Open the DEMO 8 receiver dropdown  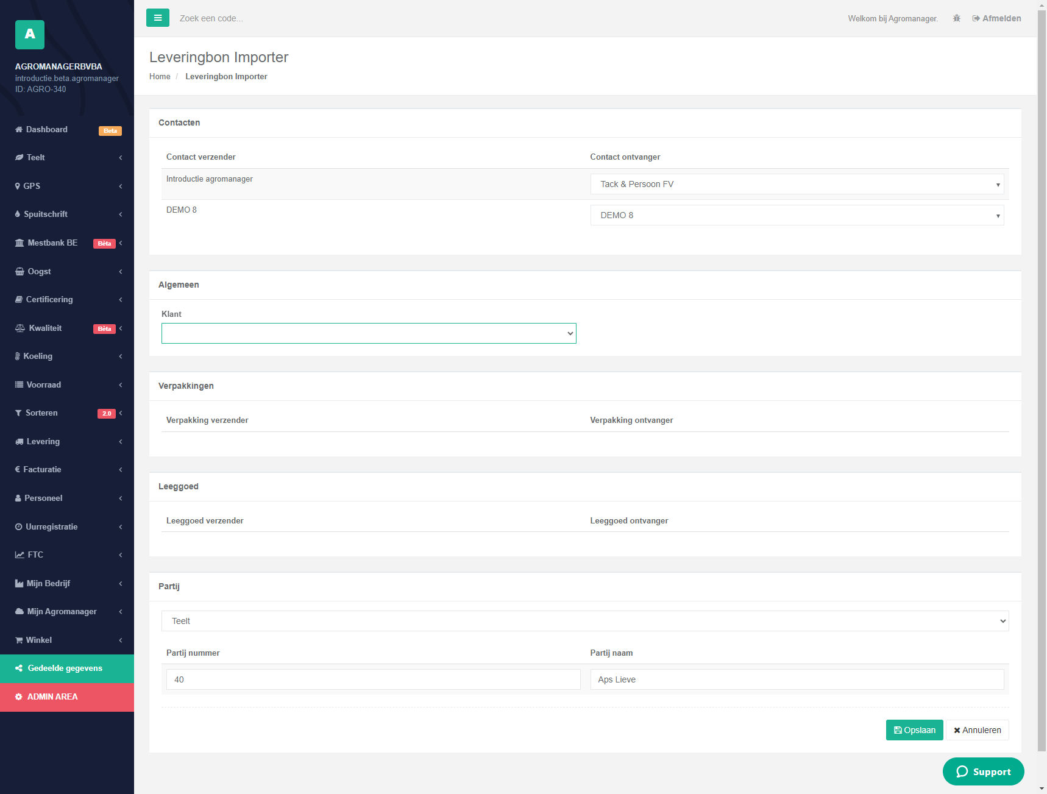pyautogui.click(x=797, y=214)
